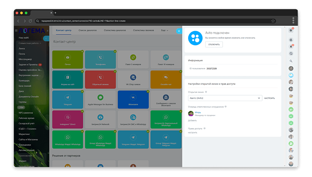Click the browser address bar
Viewport: 312px width, 177px height.
pyautogui.click(x=155, y=21)
